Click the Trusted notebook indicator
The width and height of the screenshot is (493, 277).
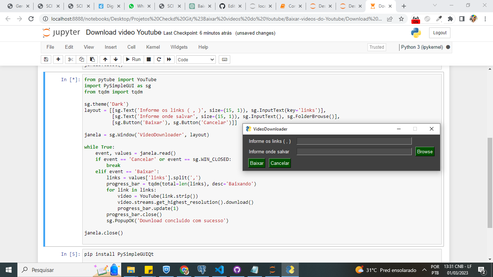coord(376,47)
